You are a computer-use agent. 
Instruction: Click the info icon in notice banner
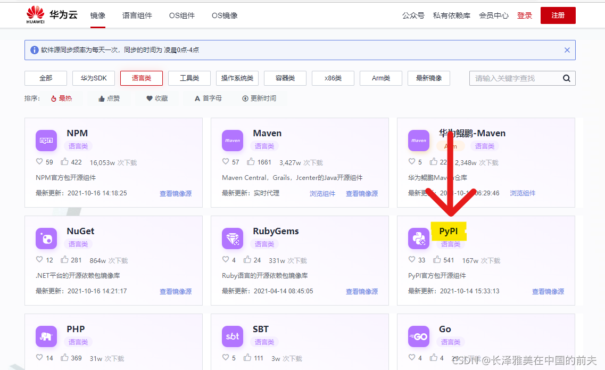[35, 50]
